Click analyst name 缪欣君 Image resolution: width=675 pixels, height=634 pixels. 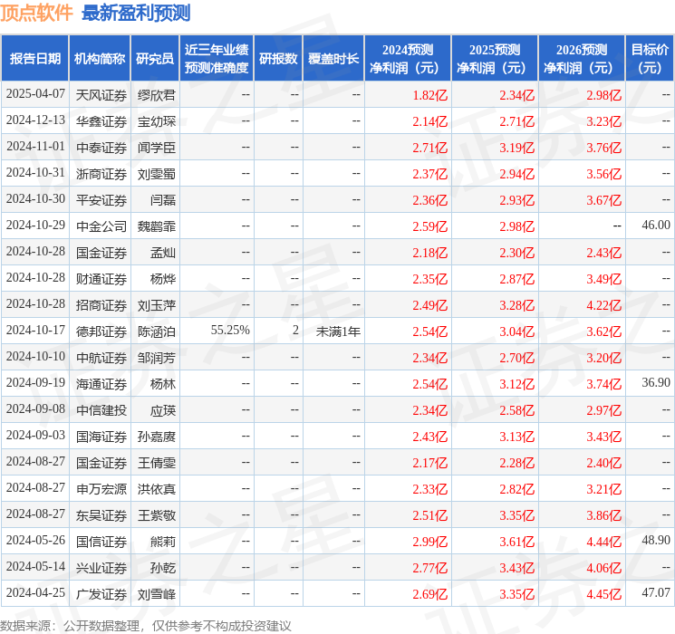(x=156, y=95)
